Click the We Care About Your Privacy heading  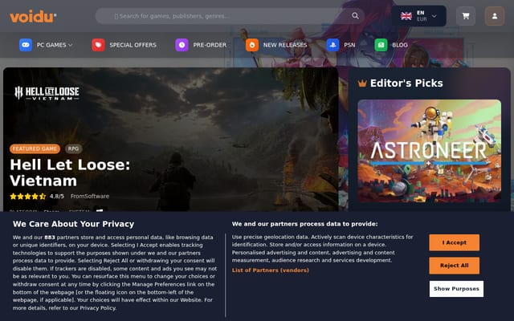pyautogui.click(x=73, y=224)
